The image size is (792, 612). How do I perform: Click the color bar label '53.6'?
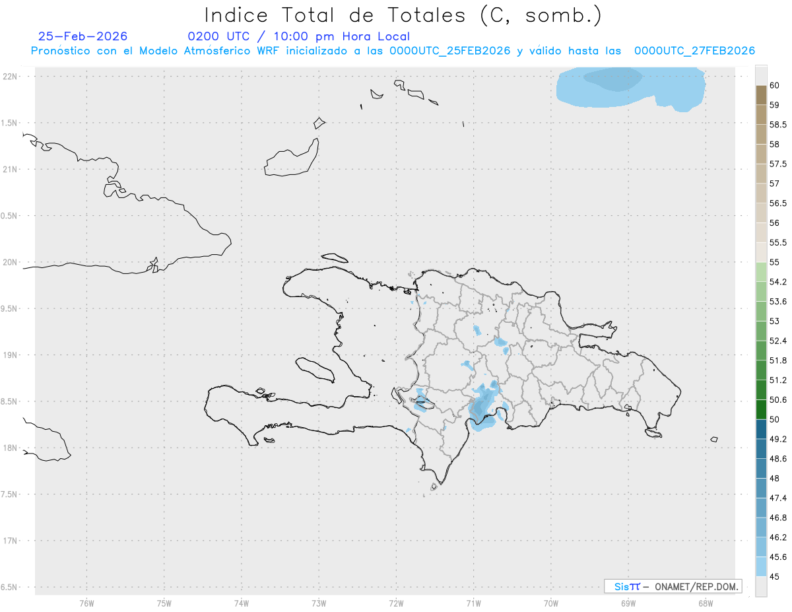[x=778, y=302]
